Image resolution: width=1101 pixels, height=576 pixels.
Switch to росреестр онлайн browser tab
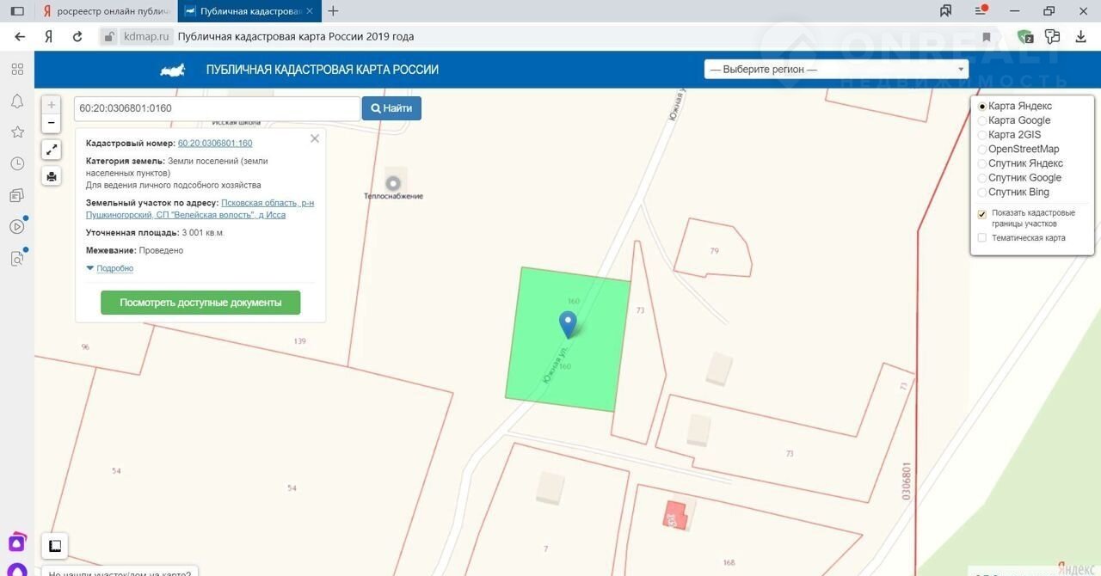tap(107, 11)
